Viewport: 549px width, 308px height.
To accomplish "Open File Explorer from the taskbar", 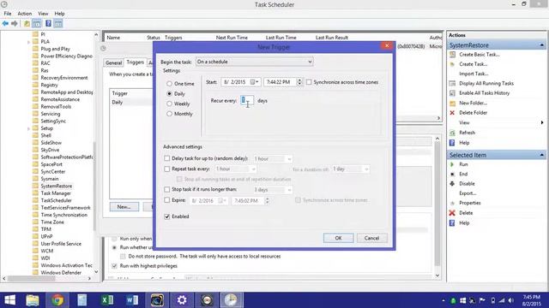I will pyautogui.click(x=33, y=300).
